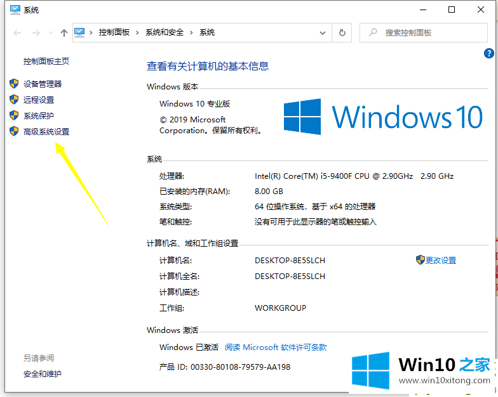The width and height of the screenshot is (498, 397).
Task: Click the search magnifier icon
Action: (373, 32)
